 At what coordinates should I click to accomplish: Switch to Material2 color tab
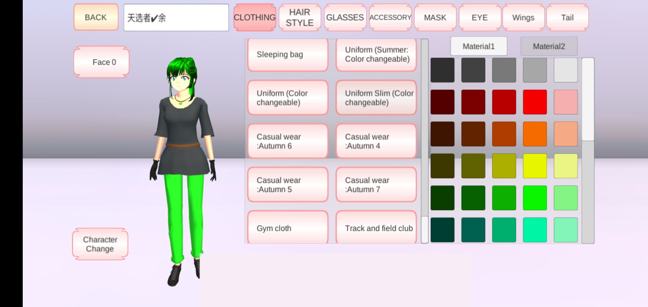tap(549, 46)
